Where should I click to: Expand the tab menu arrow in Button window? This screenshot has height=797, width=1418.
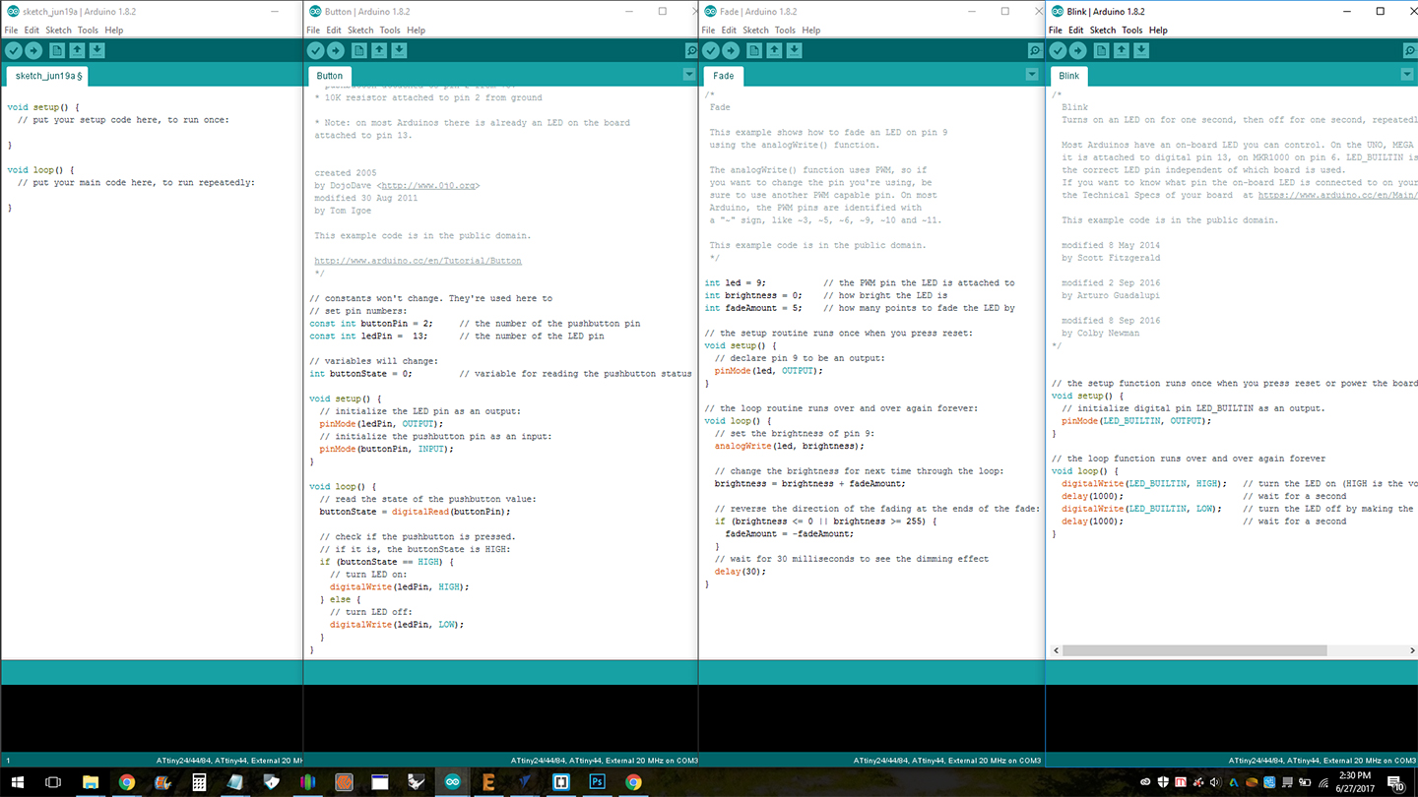[x=688, y=75]
